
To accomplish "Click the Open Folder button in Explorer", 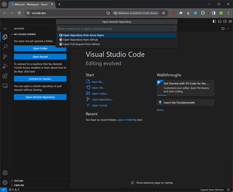I will click(40, 48).
